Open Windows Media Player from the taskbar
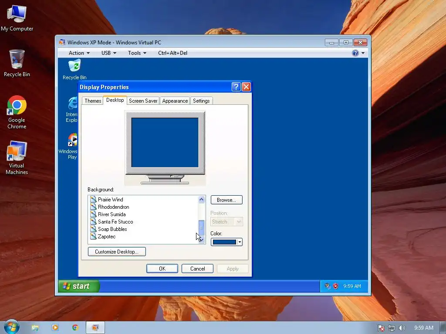 coord(55,327)
